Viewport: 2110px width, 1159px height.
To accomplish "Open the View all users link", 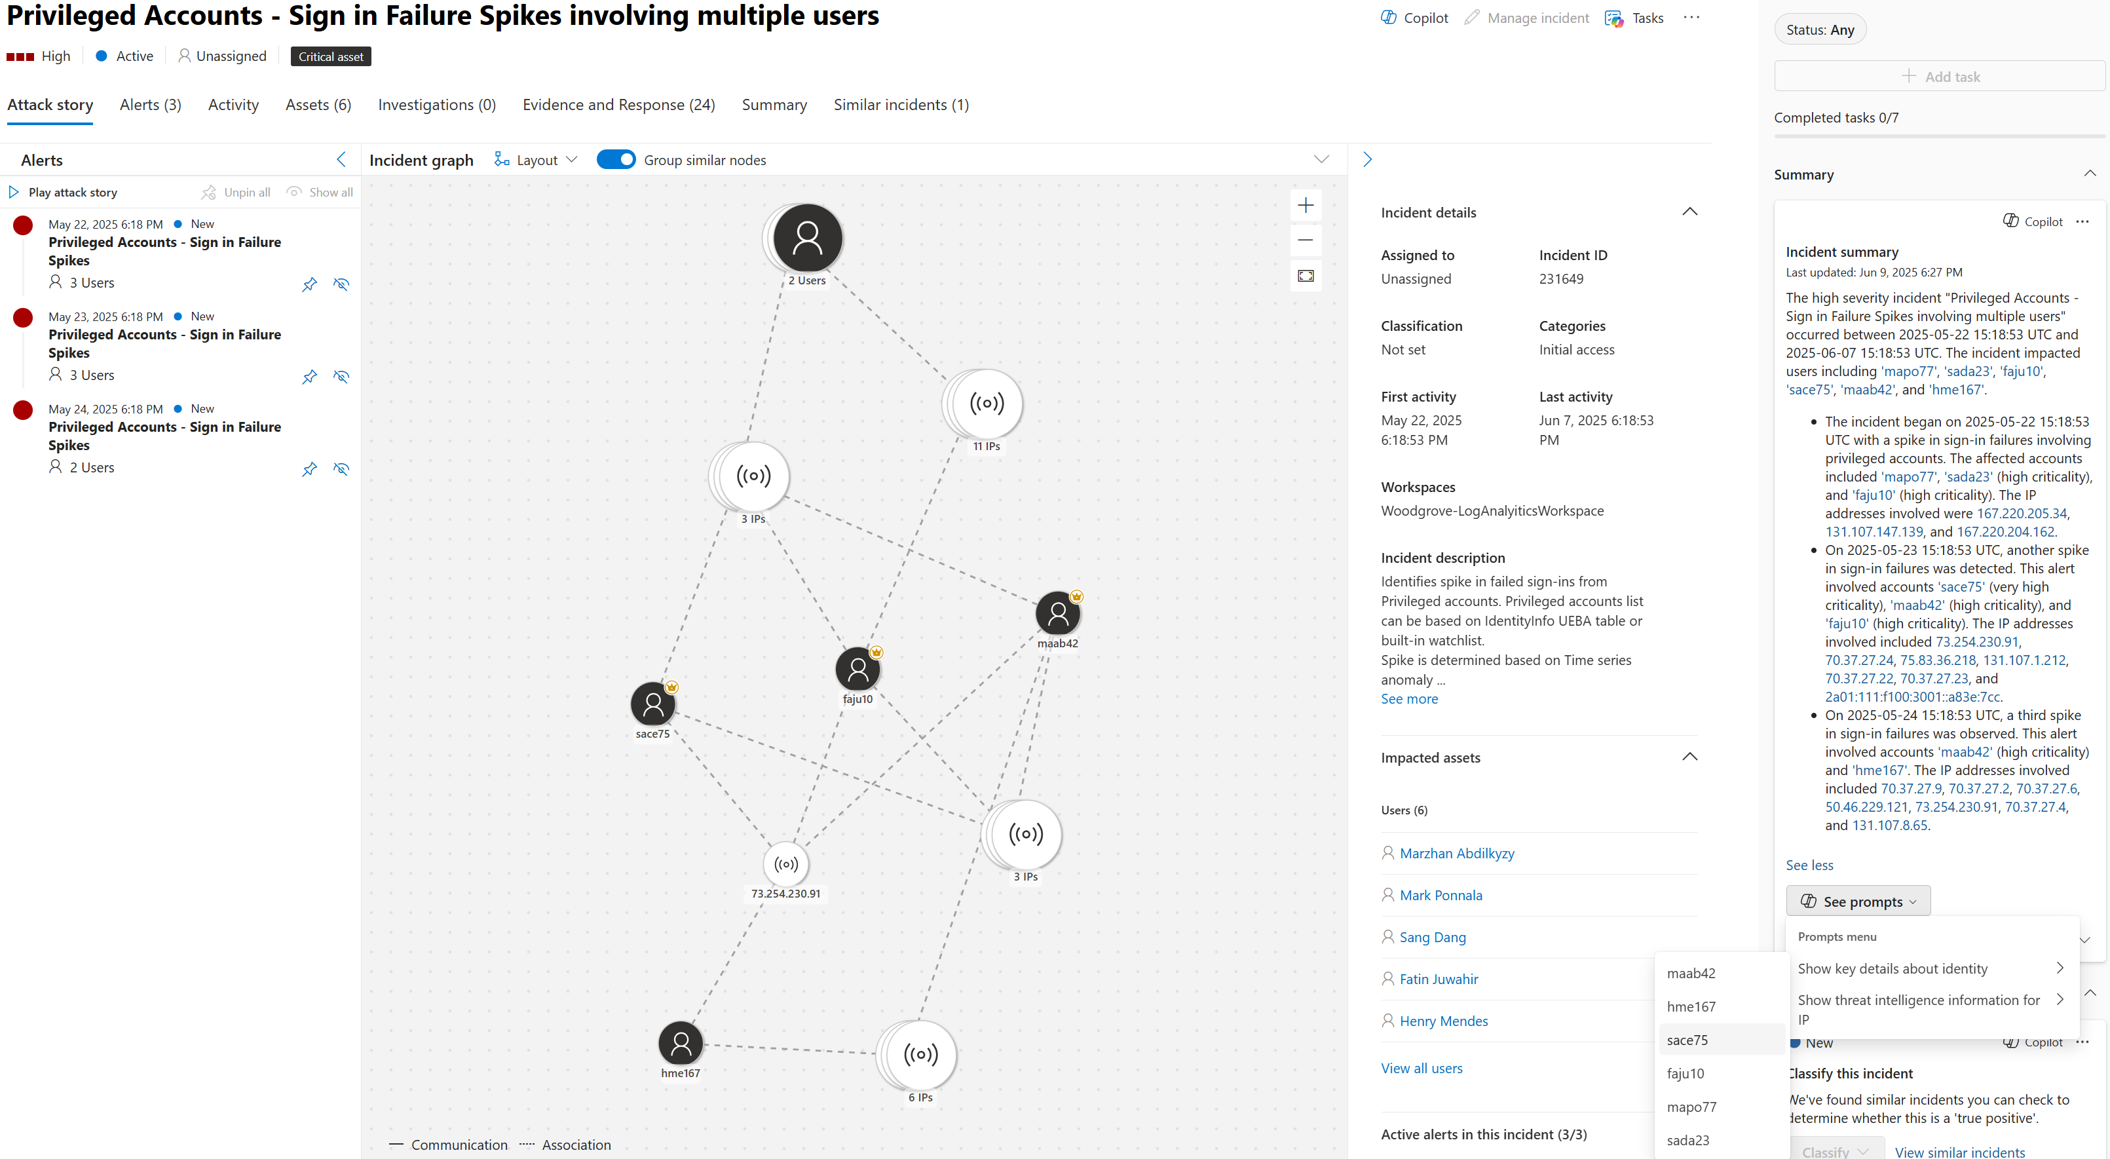I will [1421, 1068].
